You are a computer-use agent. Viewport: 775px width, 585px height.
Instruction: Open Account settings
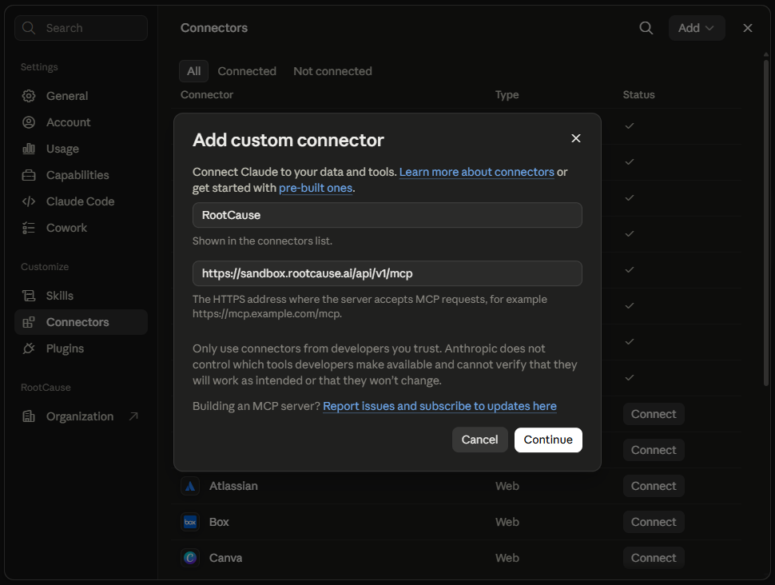pyautogui.click(x=81, y=122)
